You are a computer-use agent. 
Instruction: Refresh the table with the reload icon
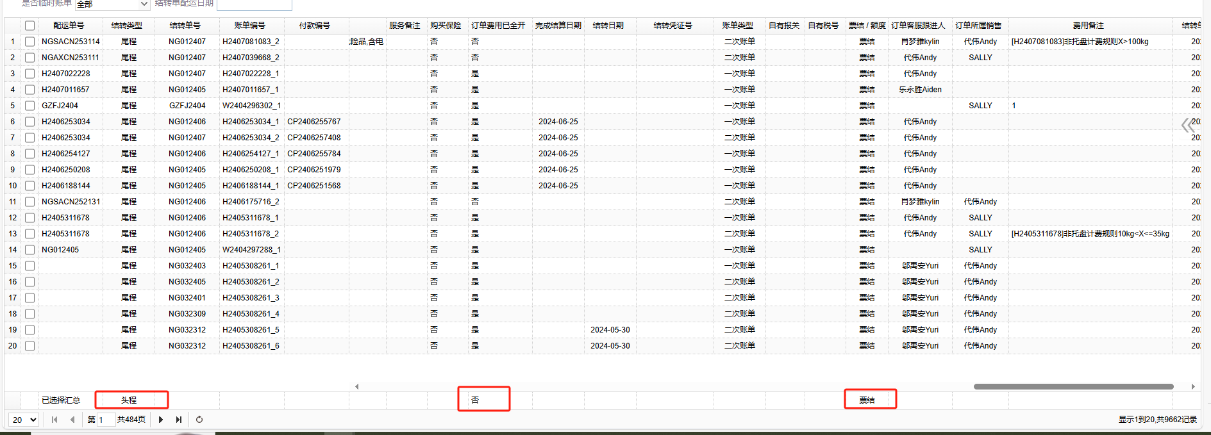(199, 420)
